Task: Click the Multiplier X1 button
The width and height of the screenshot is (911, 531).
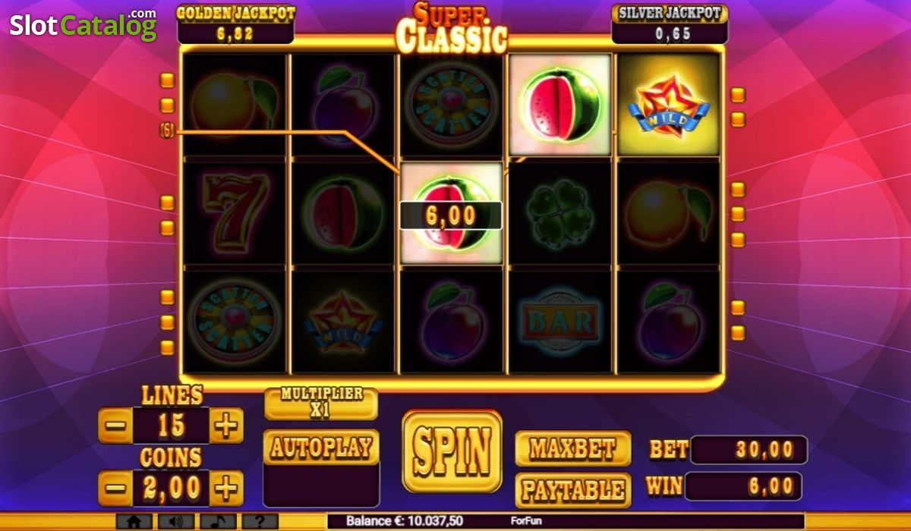Action: [321, 403]
